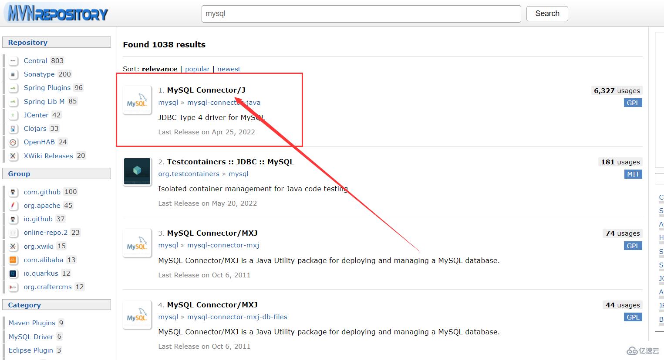Click the Clojars repository icon
Image resolution: width=664 pixels, height=360 pixels.
point(13,128)
